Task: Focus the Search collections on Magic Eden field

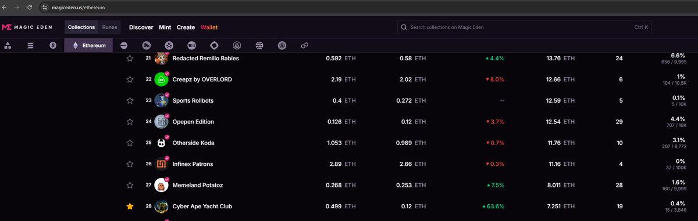Action: tap(525, 27)
